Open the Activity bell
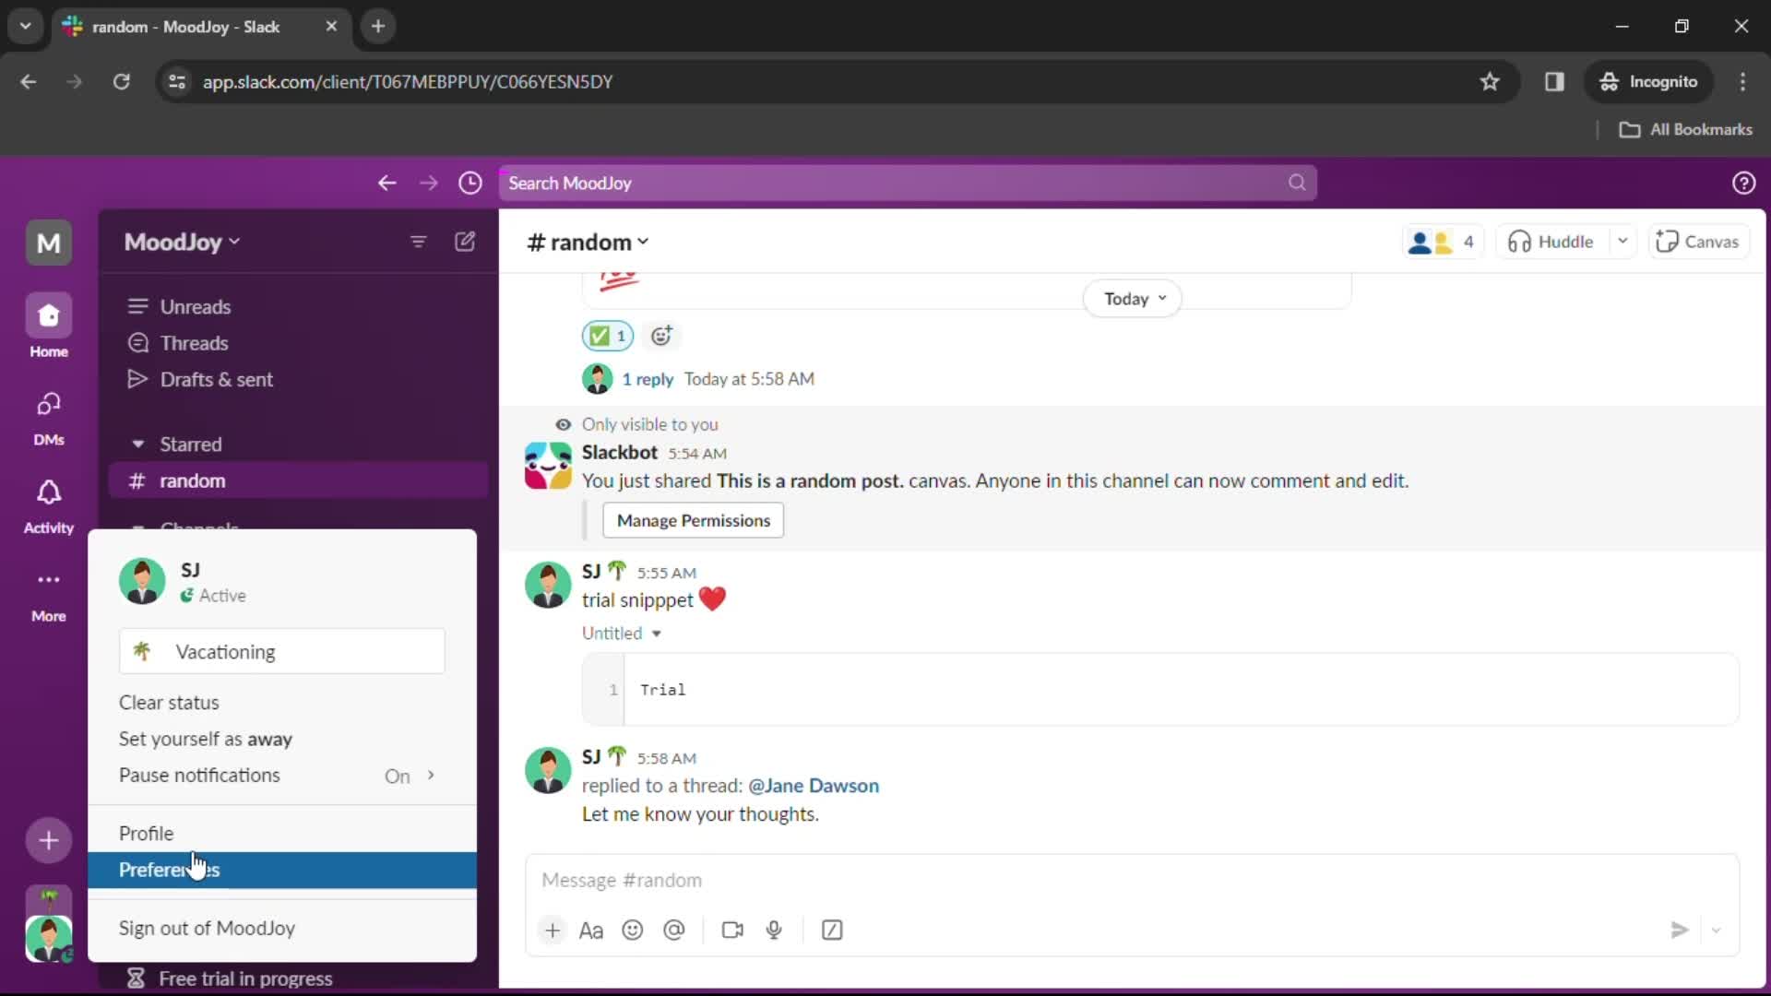The width and height of the screenshot is (1771, 996). (48, 505)
